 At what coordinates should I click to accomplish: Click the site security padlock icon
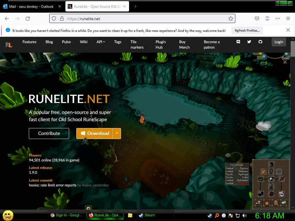point(62,18)
